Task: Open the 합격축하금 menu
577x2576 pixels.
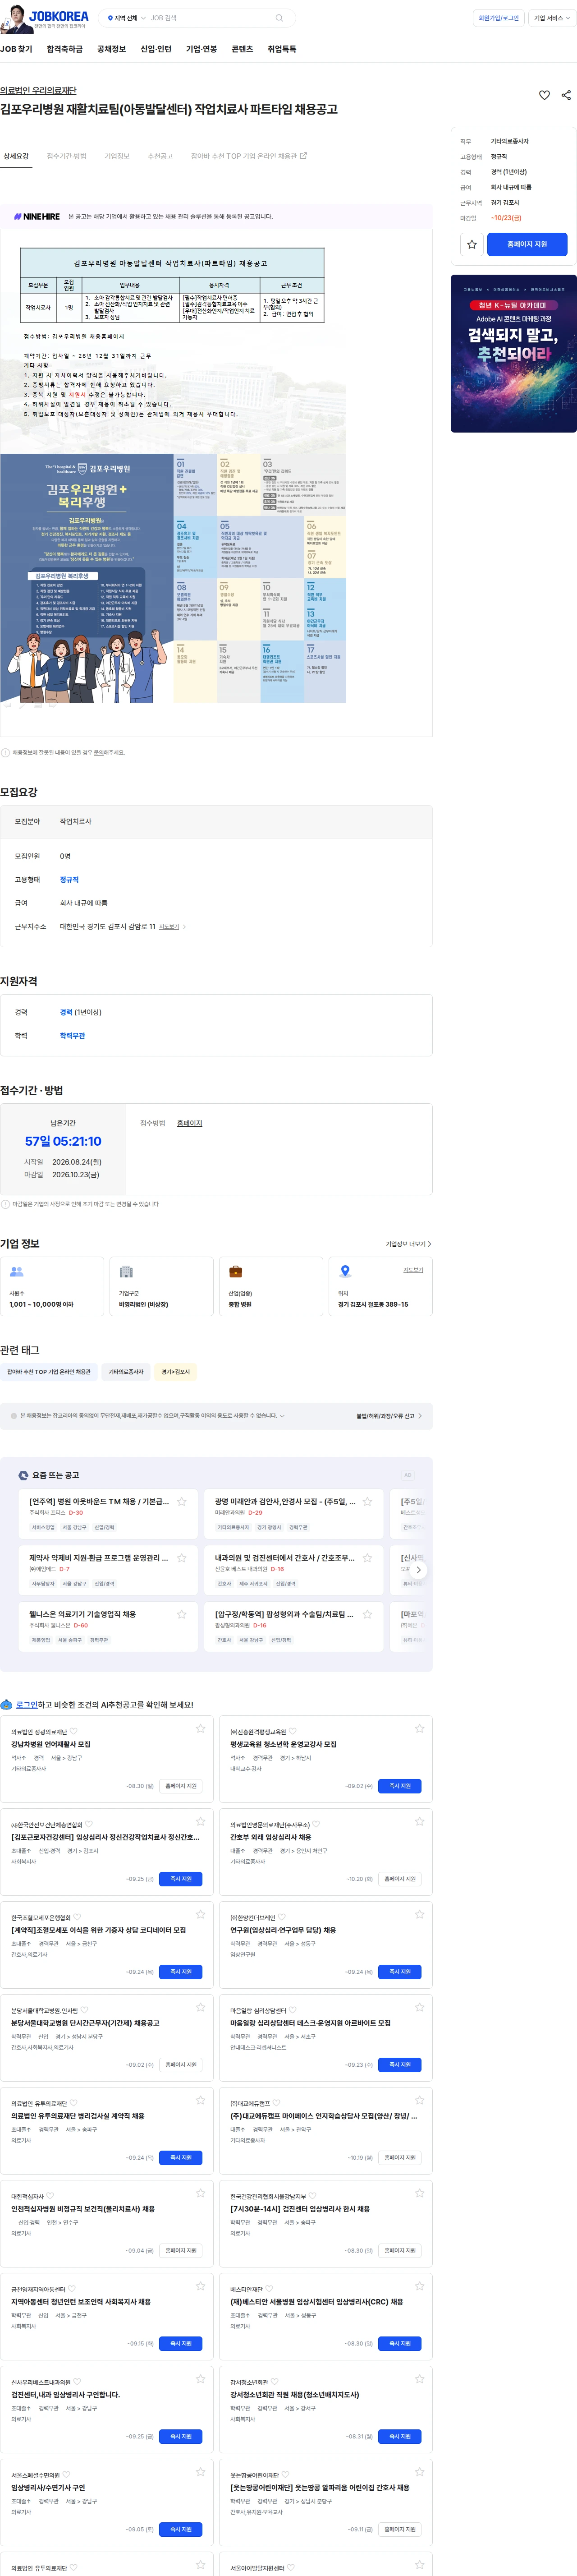Action: pos(65,49)
